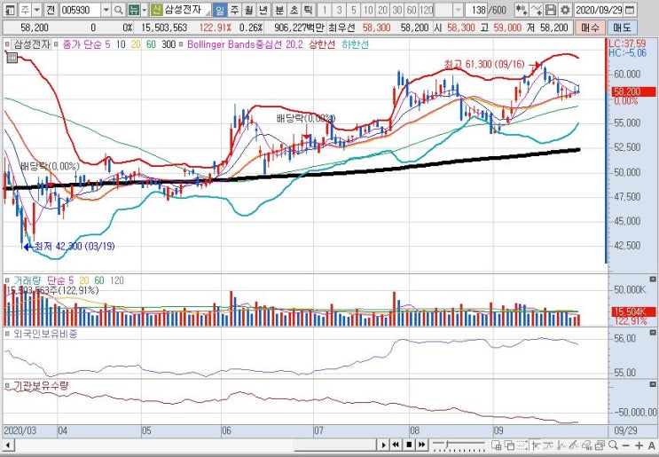Open the minute interval dropdown arrow
This screenshot has height=457, width=659.
click(458, 9)
